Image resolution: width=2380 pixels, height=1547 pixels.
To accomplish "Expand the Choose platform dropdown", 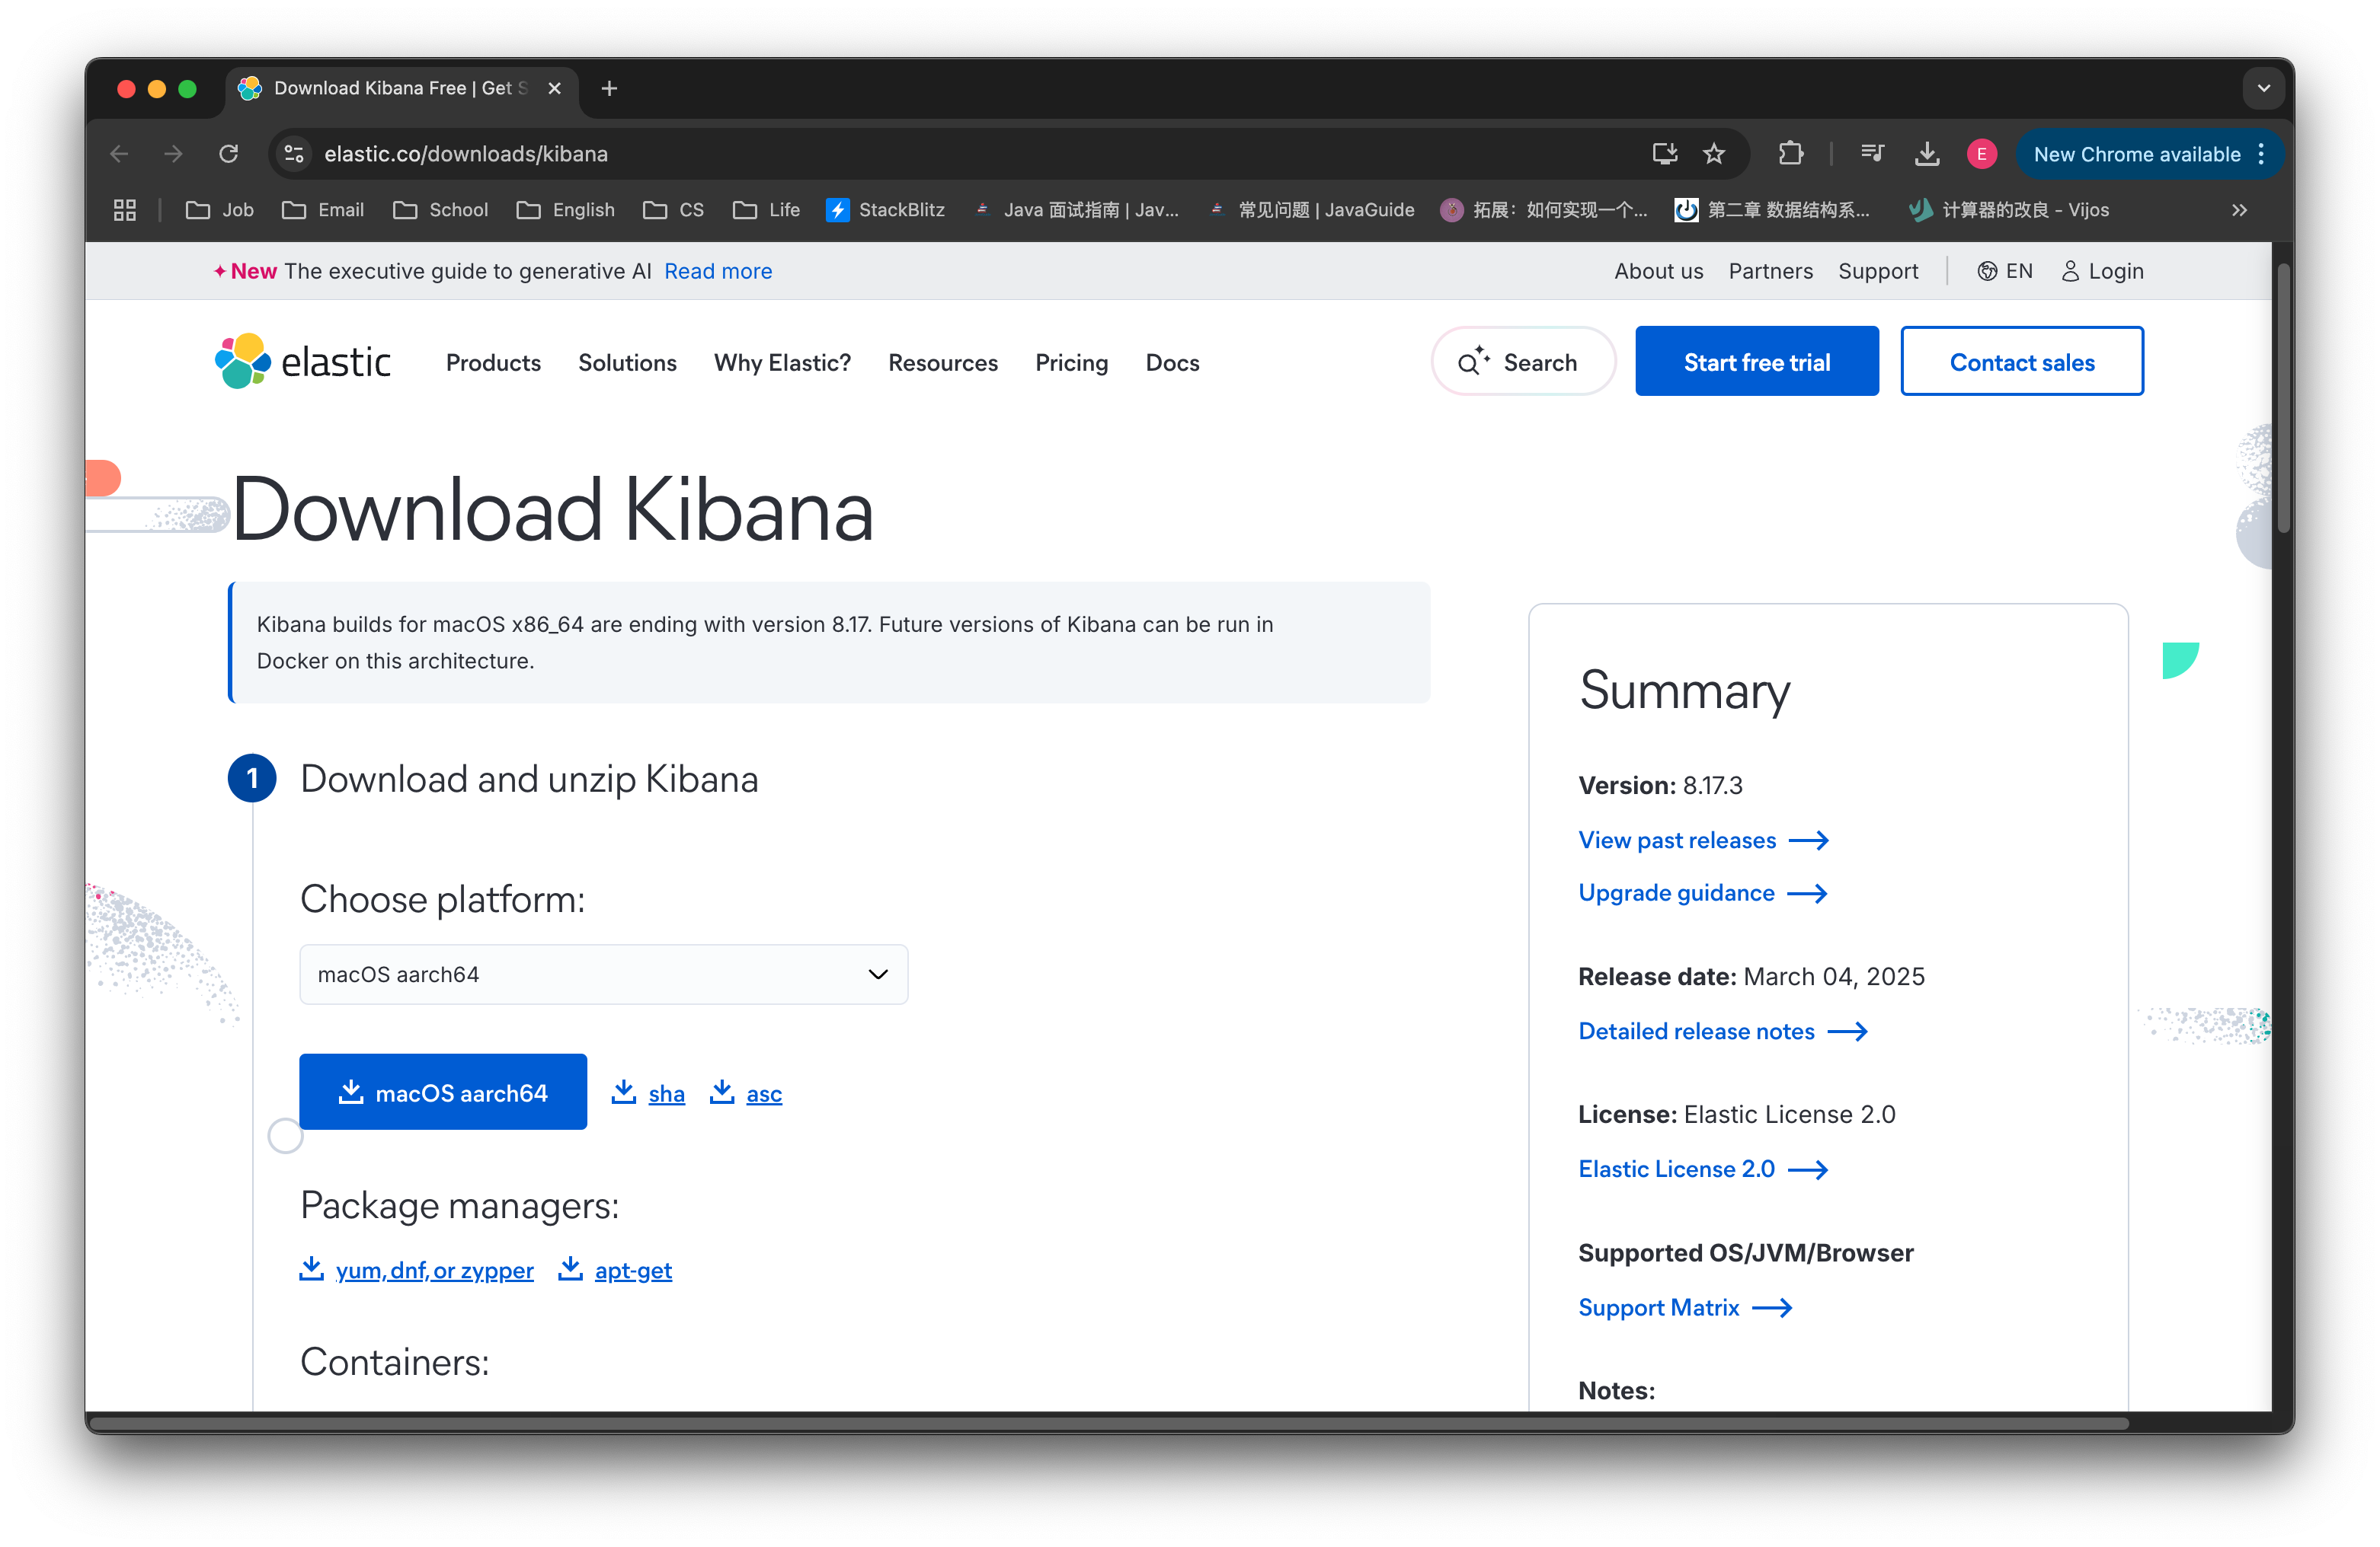I will click(x=603, y=974).
